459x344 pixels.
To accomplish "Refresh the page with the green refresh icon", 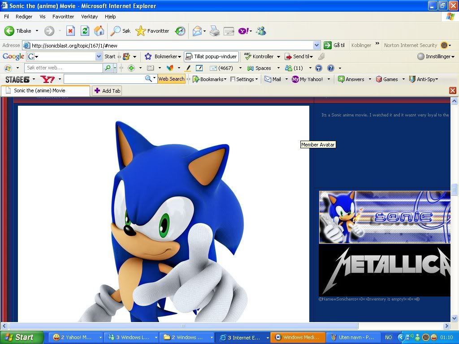I will tap(85, 31).
